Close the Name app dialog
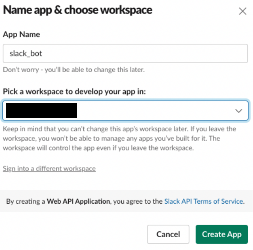Viewport: 253px width, 250px height. 242,11
